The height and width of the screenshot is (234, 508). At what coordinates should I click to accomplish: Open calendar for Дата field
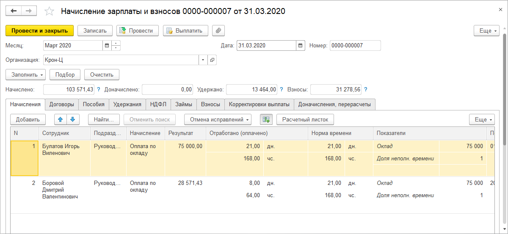(x=300, y=45)
